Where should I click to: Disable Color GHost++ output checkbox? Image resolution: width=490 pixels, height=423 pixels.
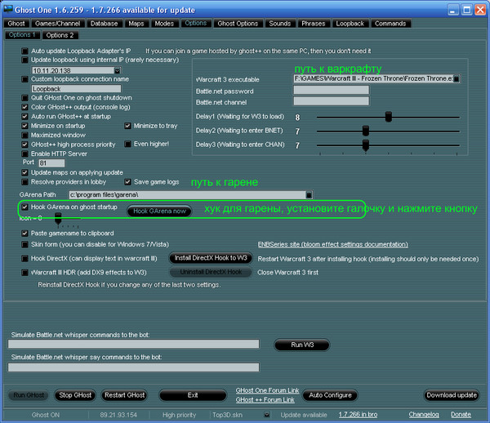coord(24,107)
